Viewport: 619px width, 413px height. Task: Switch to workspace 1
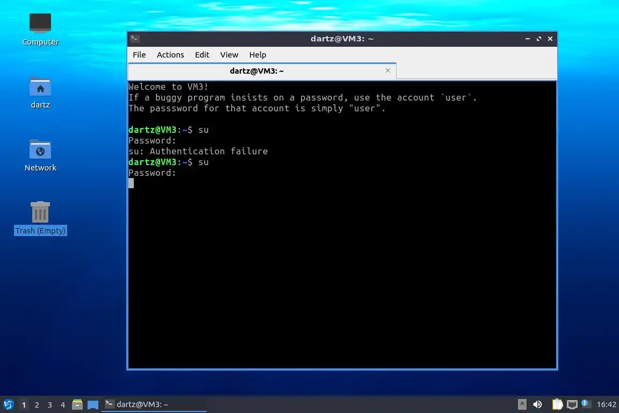point(24,405)
